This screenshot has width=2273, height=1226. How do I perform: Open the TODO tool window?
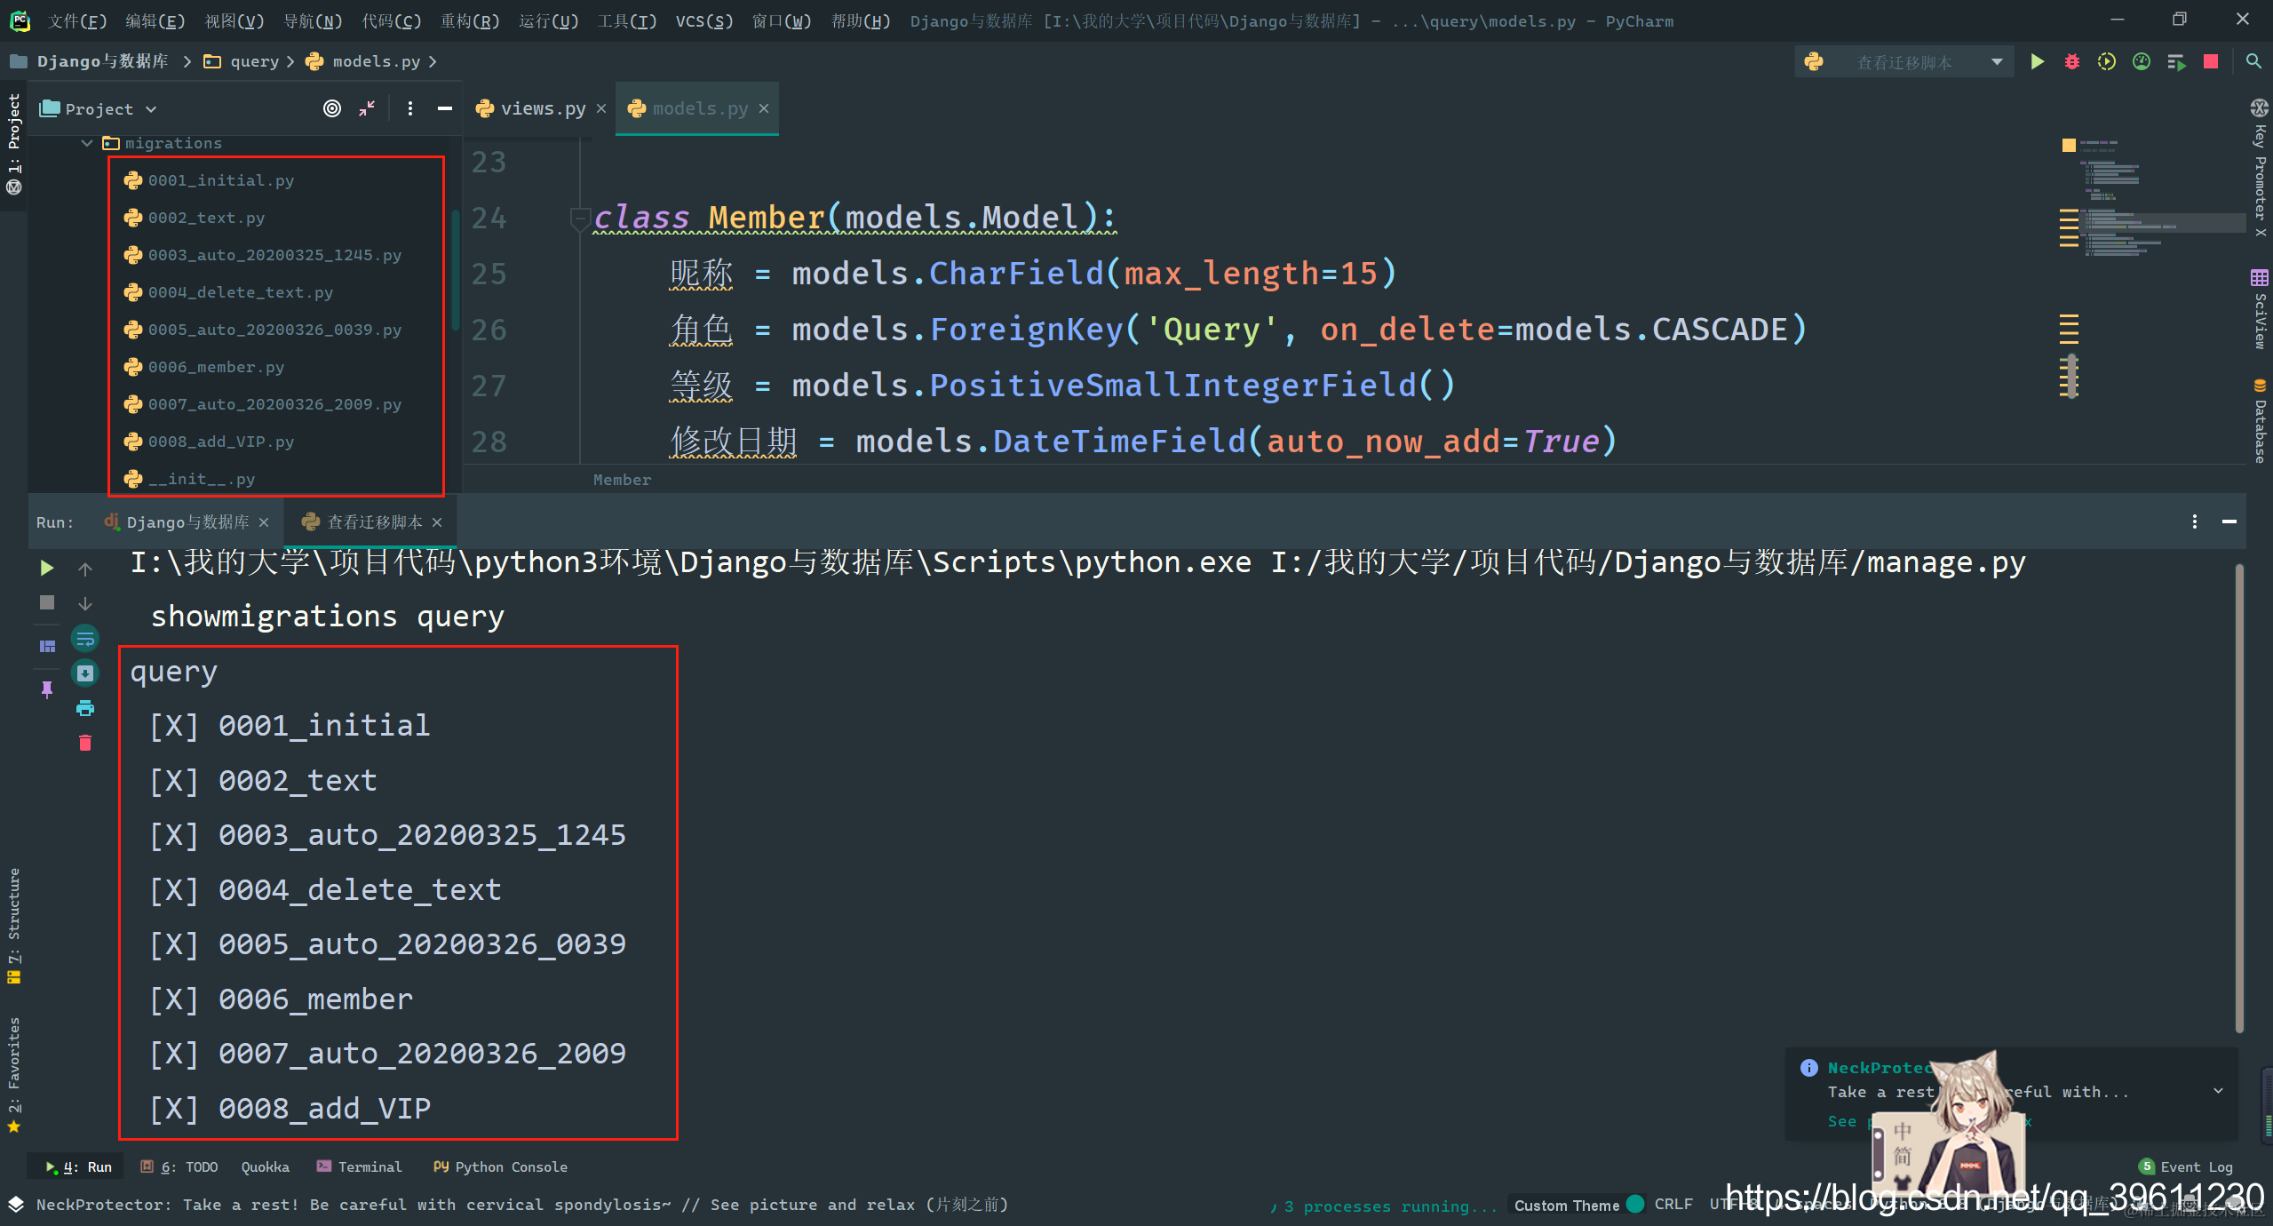pos(179,1166)
